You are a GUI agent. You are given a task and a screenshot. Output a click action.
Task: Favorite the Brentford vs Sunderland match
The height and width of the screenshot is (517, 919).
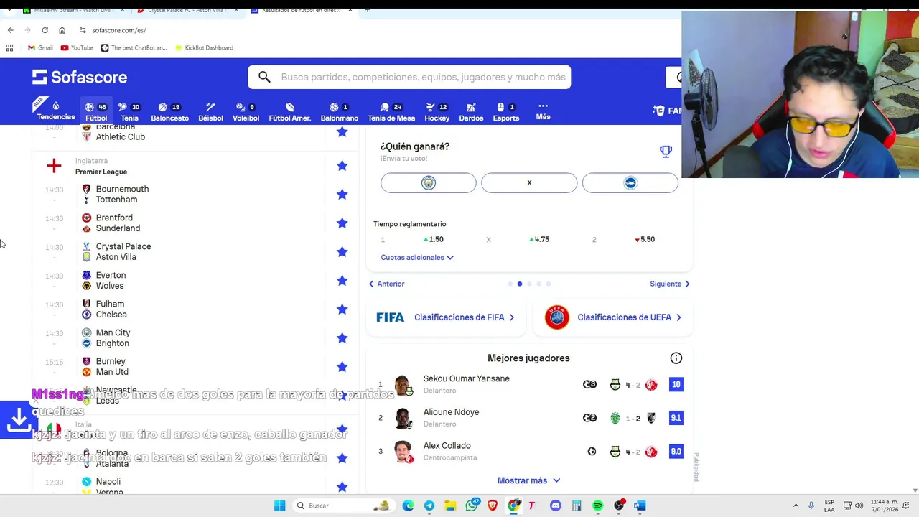pos(342,223)
